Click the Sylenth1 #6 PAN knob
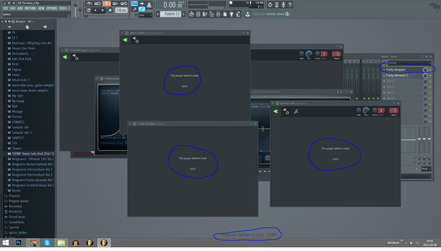 click(x=359, y=110)
